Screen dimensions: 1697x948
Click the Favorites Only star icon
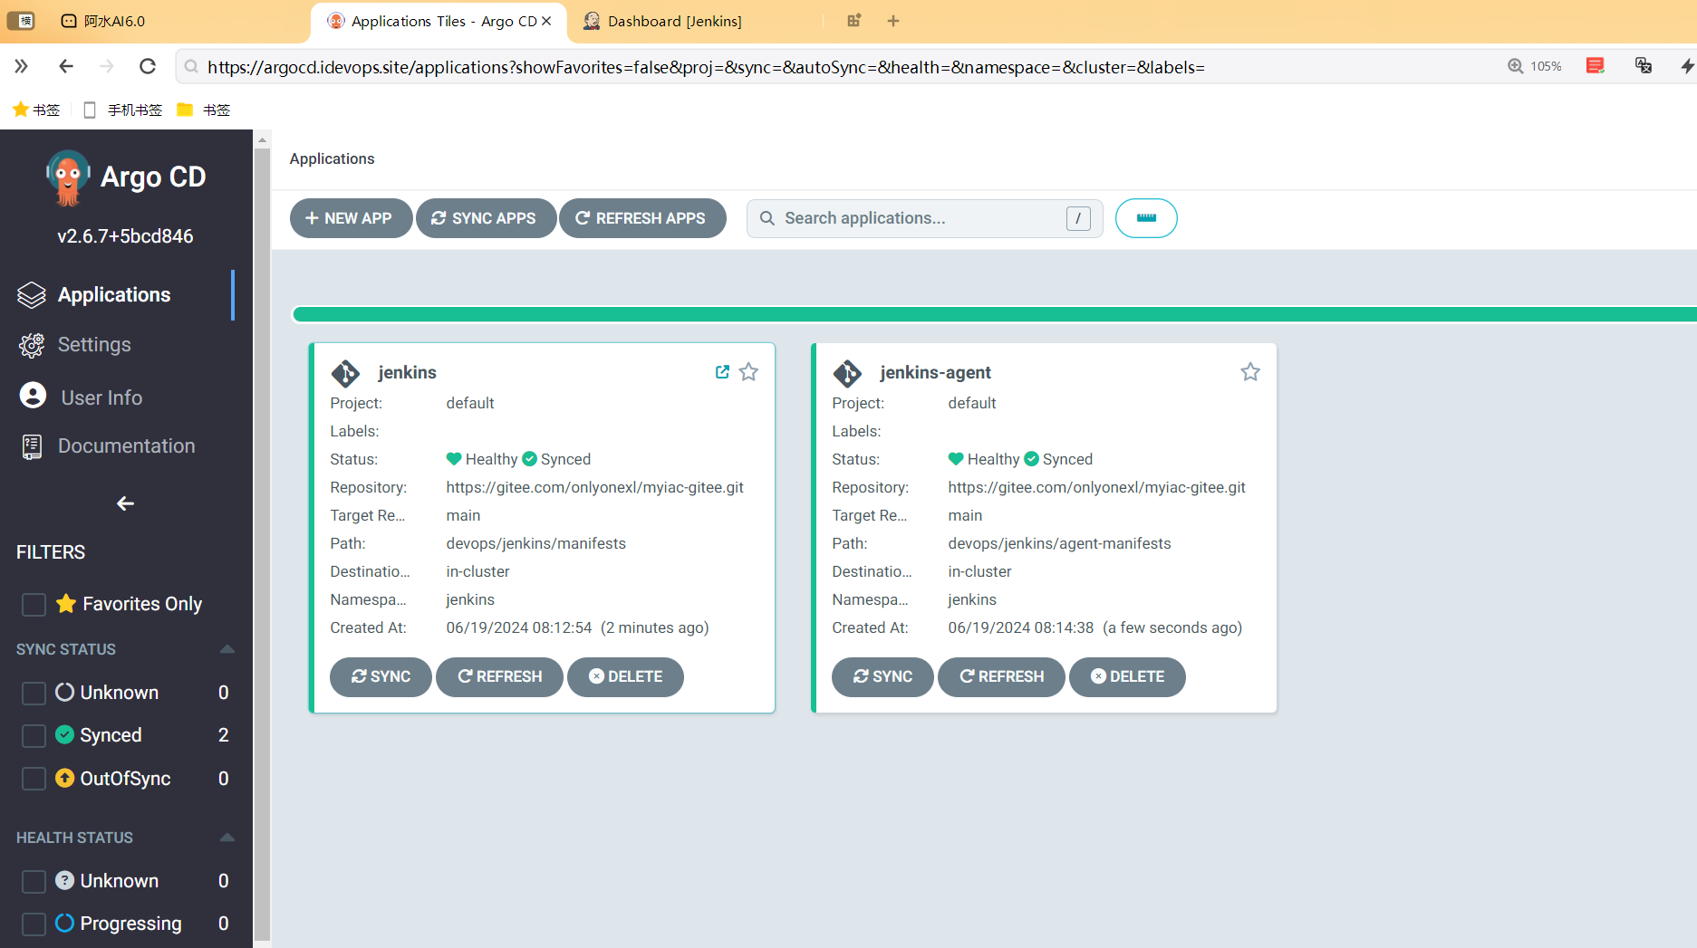tap(65, 604)
